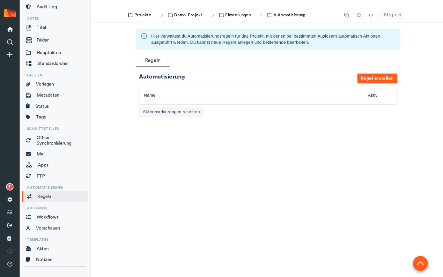The image size is (443, 277).
Task: Open Felder in sidebar
Action: (55, 40)
